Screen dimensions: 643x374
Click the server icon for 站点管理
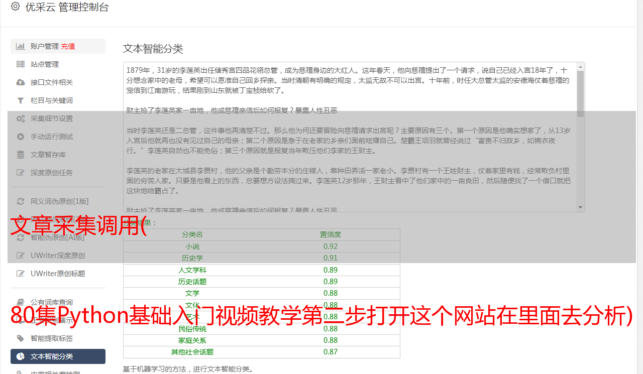(21, 64)
